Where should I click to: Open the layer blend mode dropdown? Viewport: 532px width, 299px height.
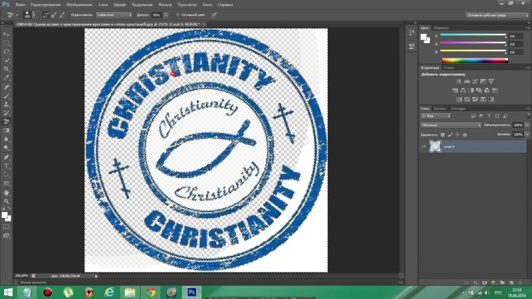coord(451,125)
